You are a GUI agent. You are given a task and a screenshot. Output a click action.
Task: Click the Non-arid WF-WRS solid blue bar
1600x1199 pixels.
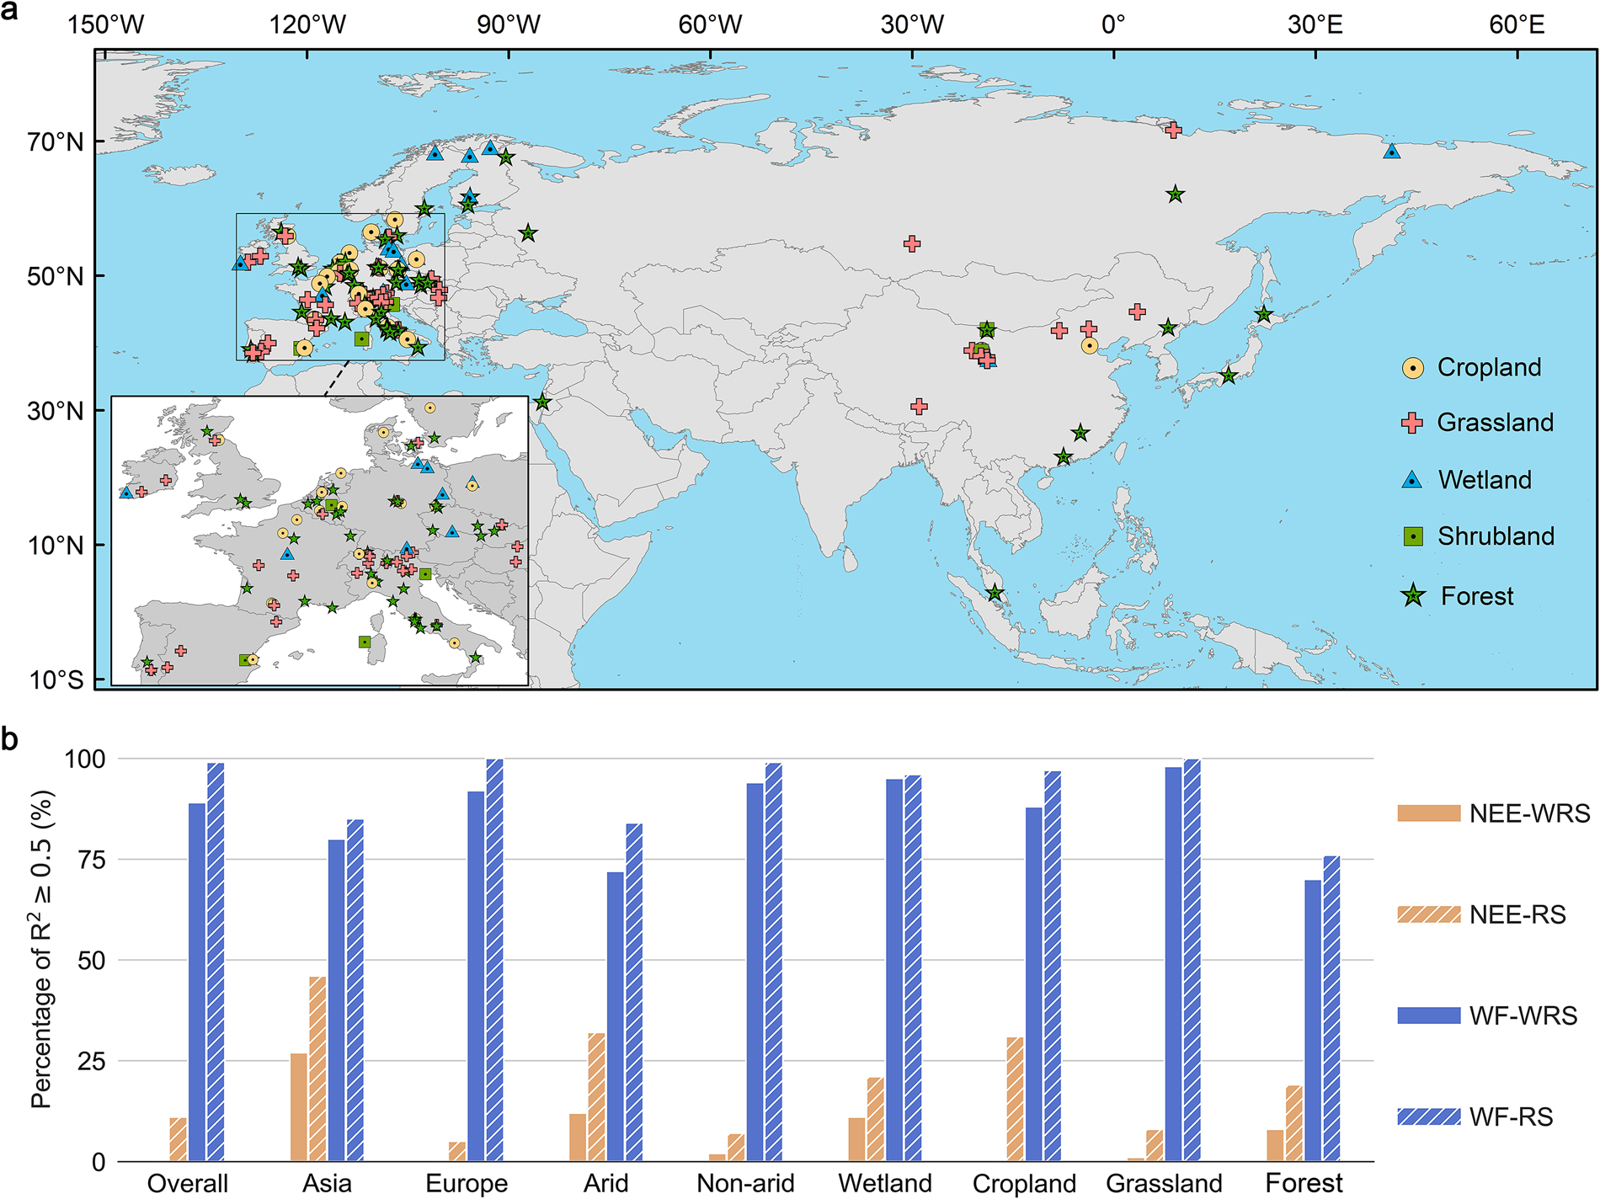tap(755, 973)
